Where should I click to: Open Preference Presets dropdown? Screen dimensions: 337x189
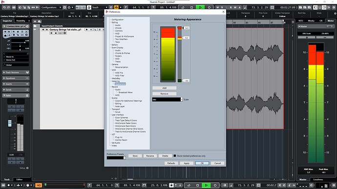[116, 158]
